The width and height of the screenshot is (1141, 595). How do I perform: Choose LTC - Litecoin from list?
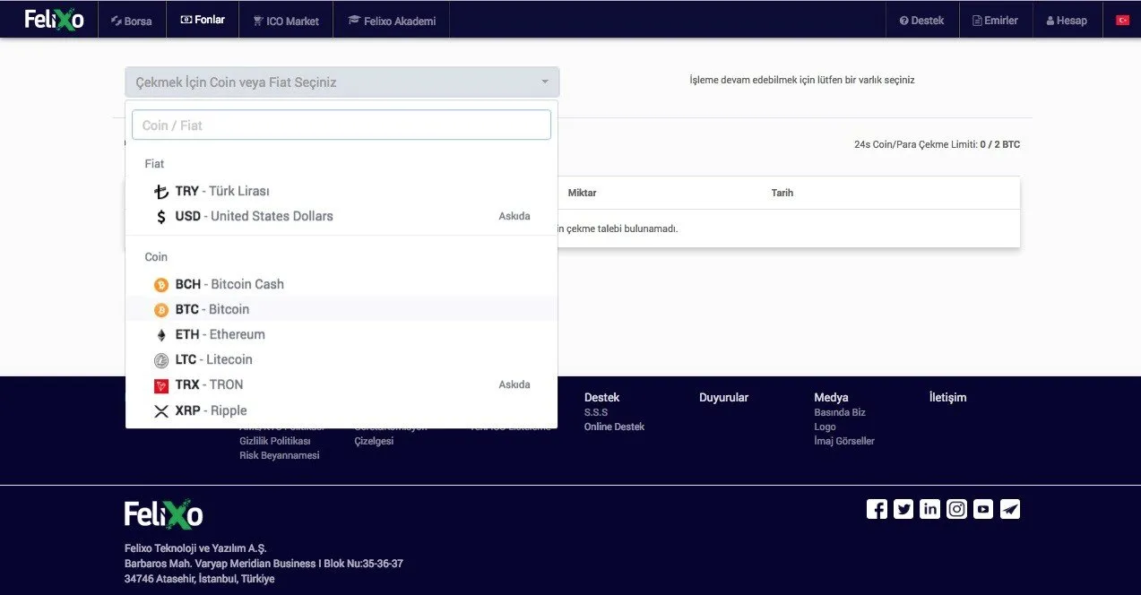(x=341, y=359)
